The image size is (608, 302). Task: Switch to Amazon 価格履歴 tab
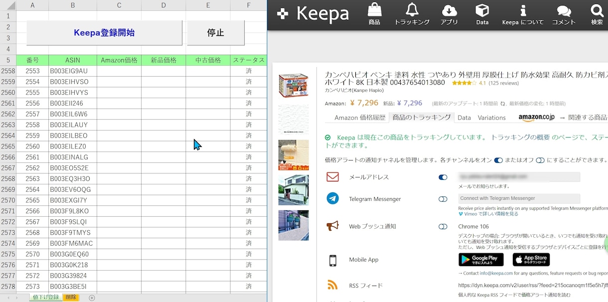pos(360,118)
